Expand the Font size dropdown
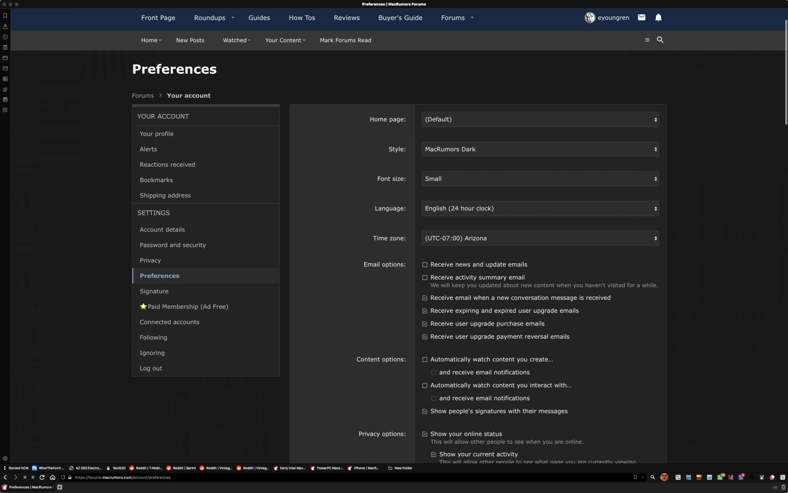788x493 pixels. coord(540,179)
